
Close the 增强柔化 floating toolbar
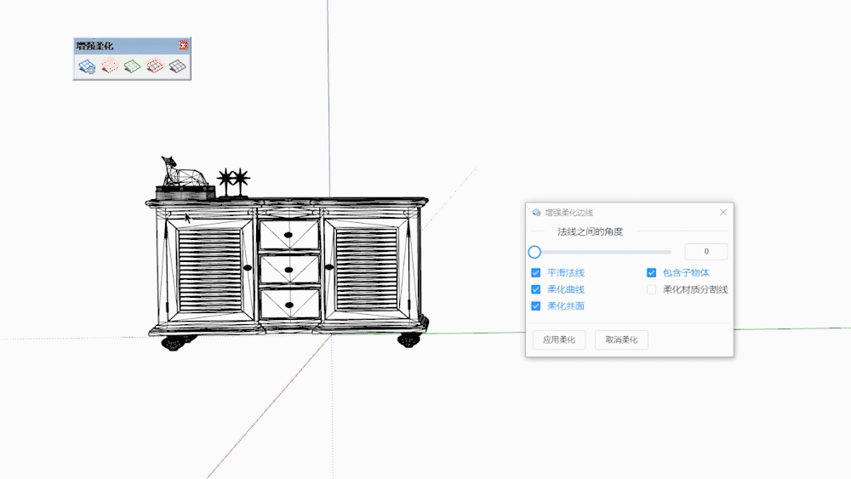click(x=183, y=45)
